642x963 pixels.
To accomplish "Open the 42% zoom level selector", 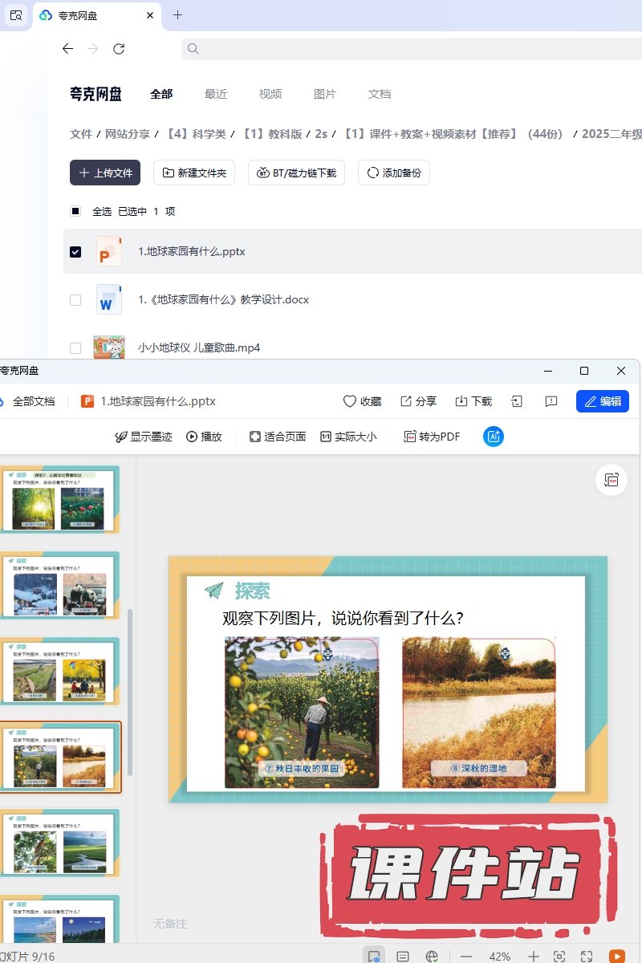I will point(500,956).
